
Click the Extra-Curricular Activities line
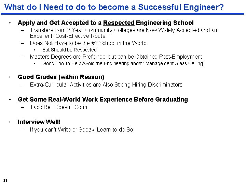pos(106,85)
